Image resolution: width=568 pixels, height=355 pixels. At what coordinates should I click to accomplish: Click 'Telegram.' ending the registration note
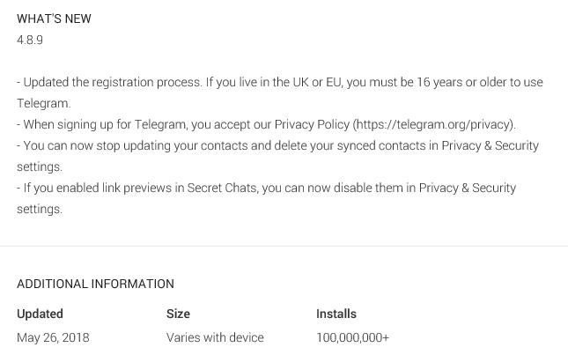(x=43, y=103)
